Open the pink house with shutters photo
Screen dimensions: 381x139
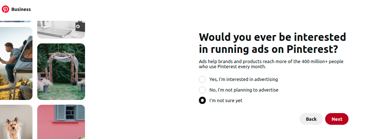(x=61, y=122)
